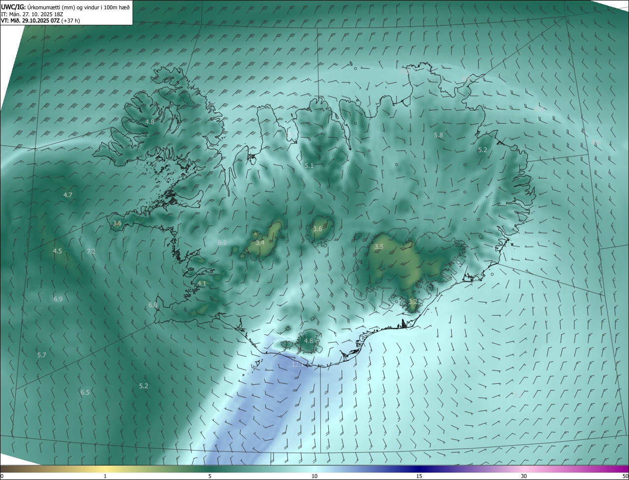This screenshot has width=629, height=480.
Task: Click the 4.7 value label on the map
Action: pos(68,195)
